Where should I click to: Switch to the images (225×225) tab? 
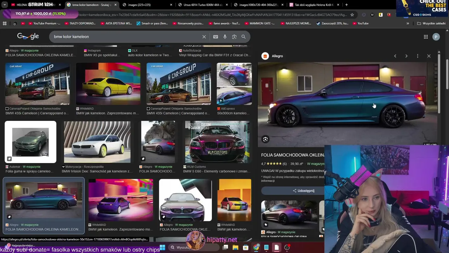147,5
